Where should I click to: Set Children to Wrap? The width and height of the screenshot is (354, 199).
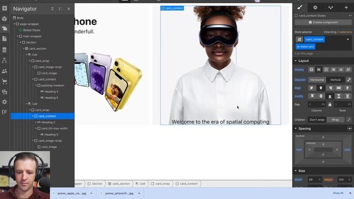pos(335,120)
